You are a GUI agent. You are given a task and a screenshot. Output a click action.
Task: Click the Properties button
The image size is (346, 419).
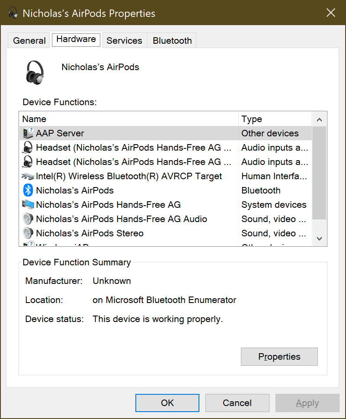[x=279, y=357]
